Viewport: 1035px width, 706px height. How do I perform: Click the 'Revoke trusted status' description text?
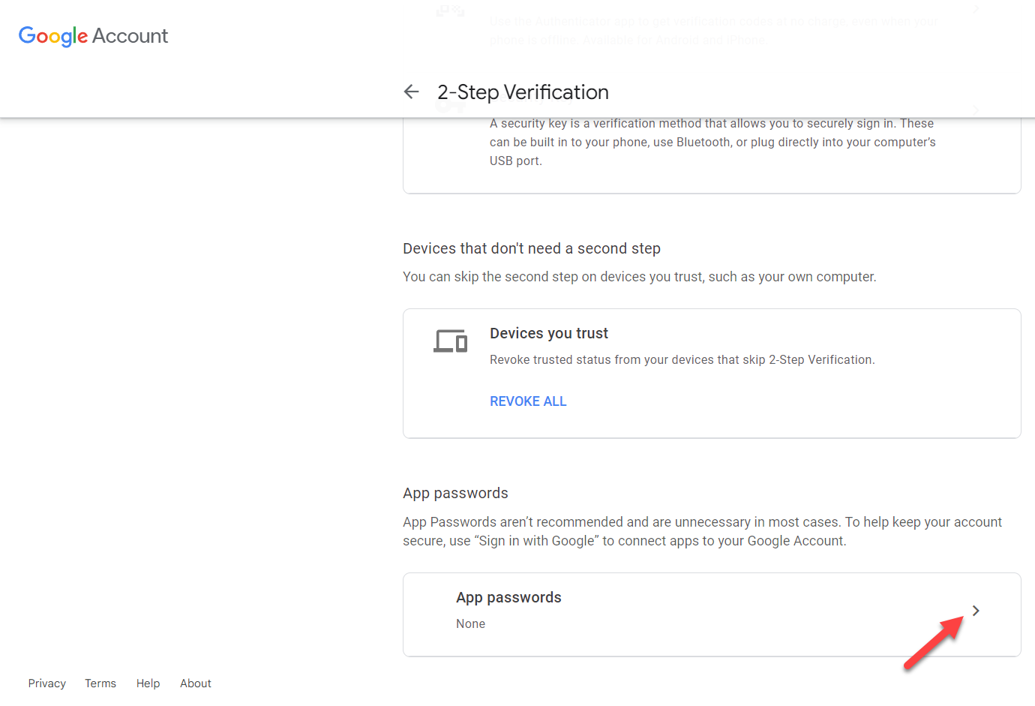[x=682, y=360]
